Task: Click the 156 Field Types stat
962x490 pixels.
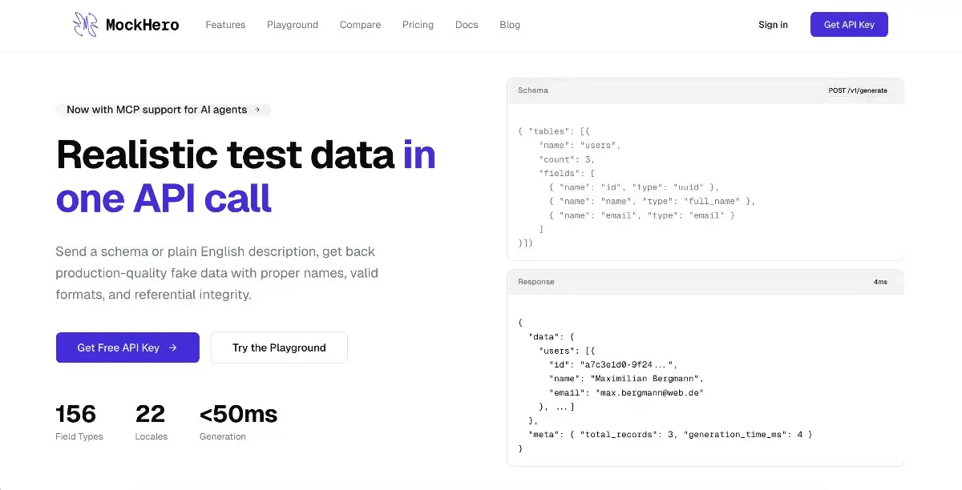Action: click(x=77, y=423)
